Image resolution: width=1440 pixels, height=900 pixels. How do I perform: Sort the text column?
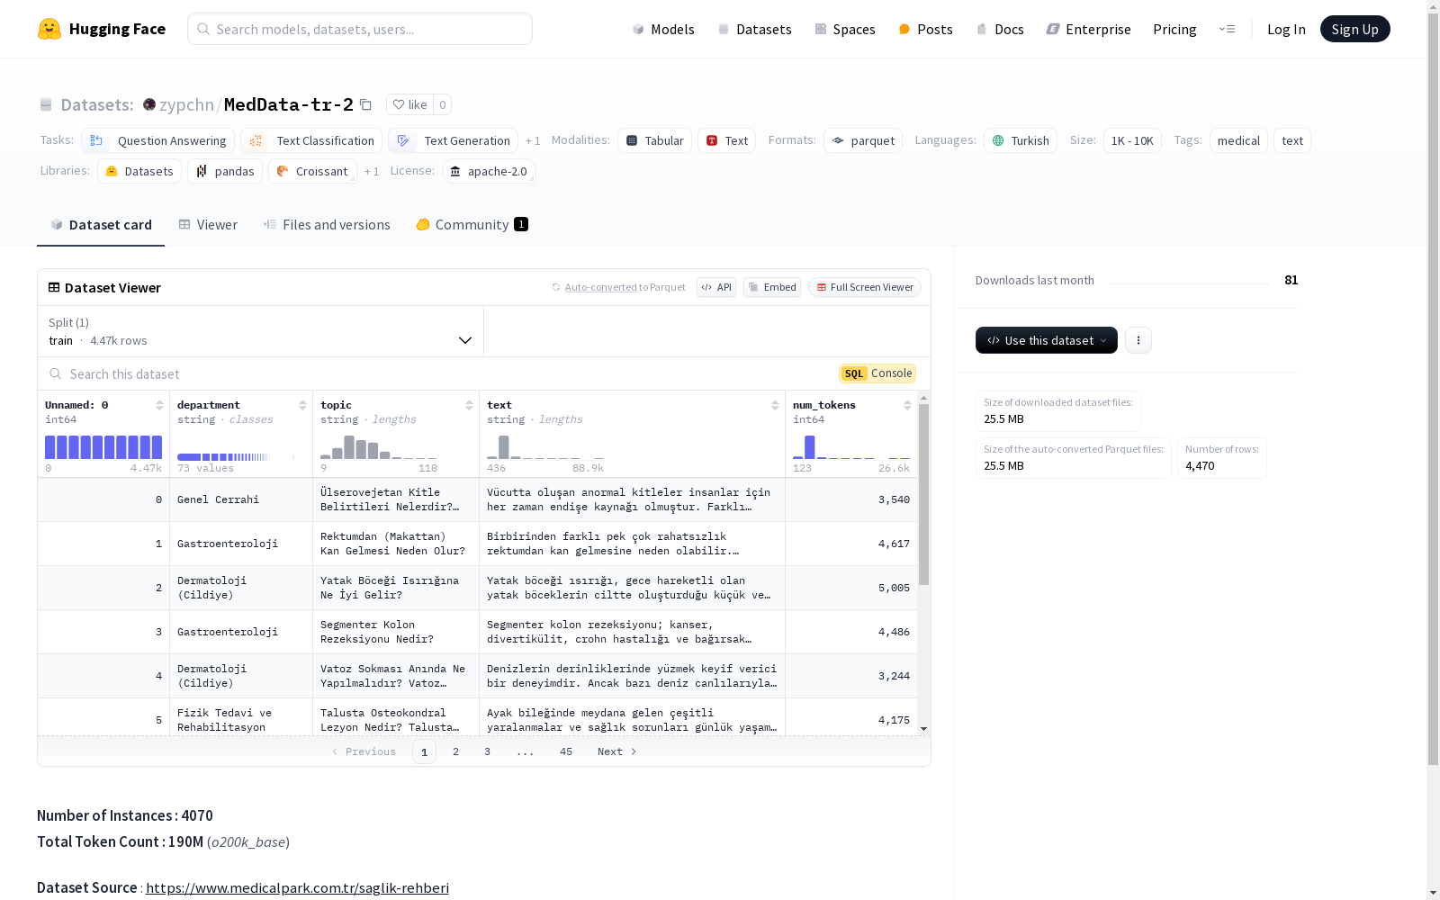click(775, 405)
